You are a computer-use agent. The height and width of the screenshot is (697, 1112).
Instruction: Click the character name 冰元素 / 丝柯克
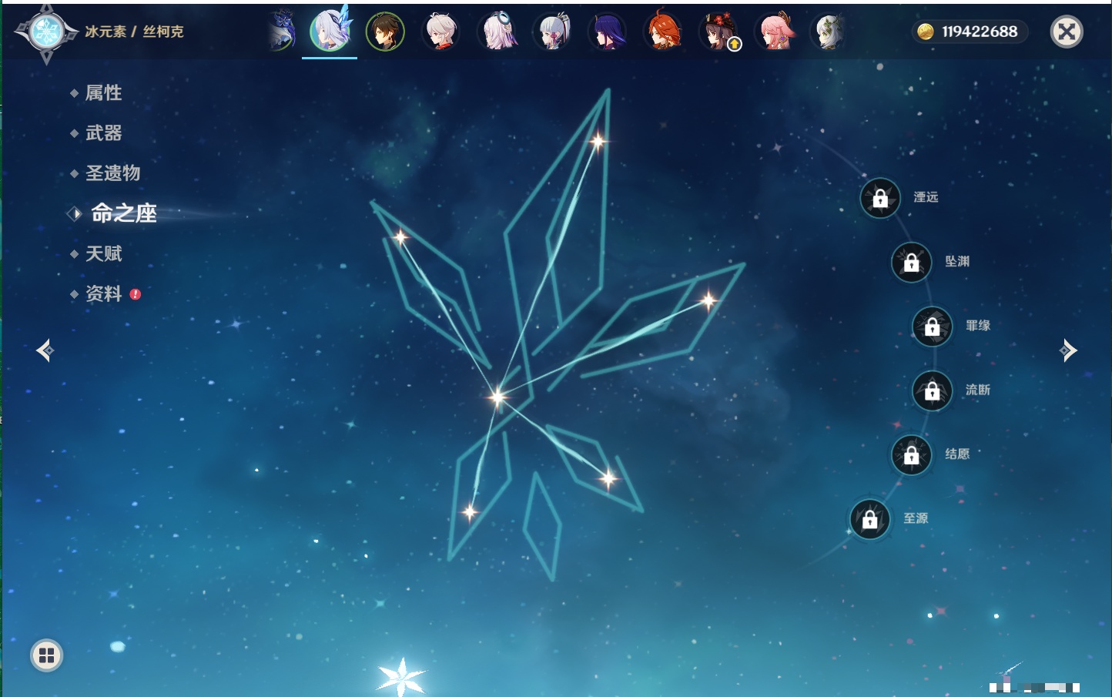tap(134, 32)
